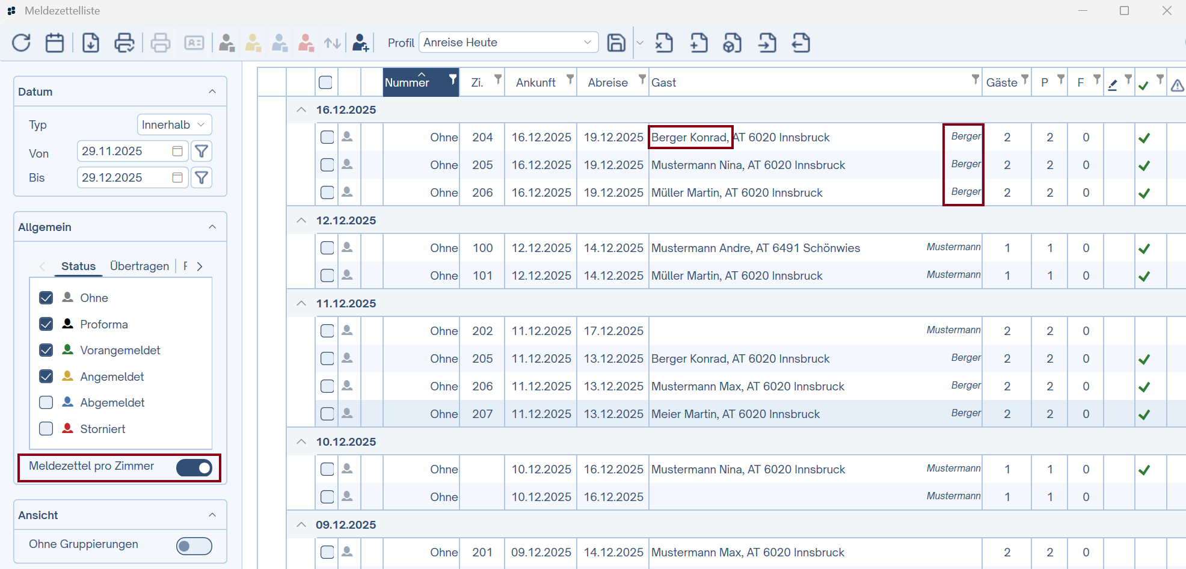Toggle the Ohne Gruppierungen switch
This screenshot has width=1186, height=569.
click(194, 546)
